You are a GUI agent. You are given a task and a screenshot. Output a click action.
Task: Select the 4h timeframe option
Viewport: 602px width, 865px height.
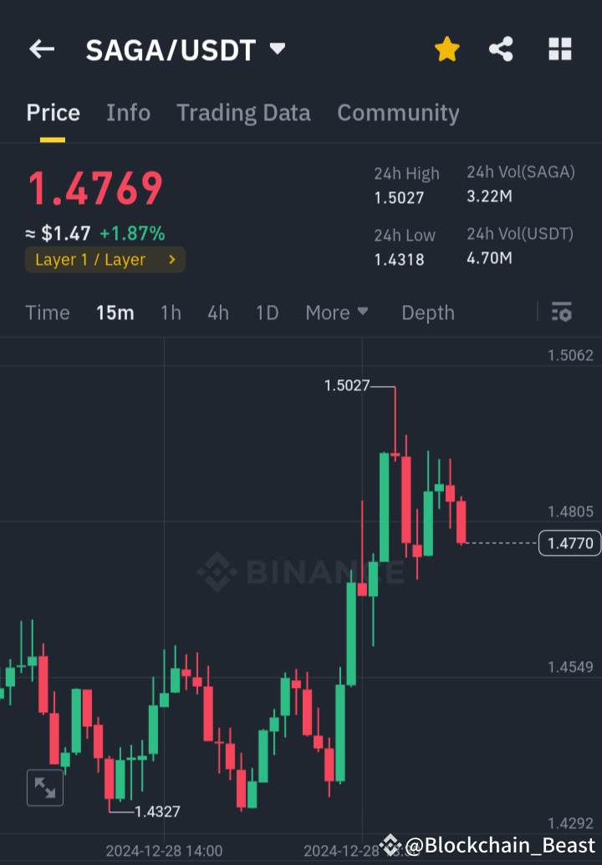click(217, 312)
